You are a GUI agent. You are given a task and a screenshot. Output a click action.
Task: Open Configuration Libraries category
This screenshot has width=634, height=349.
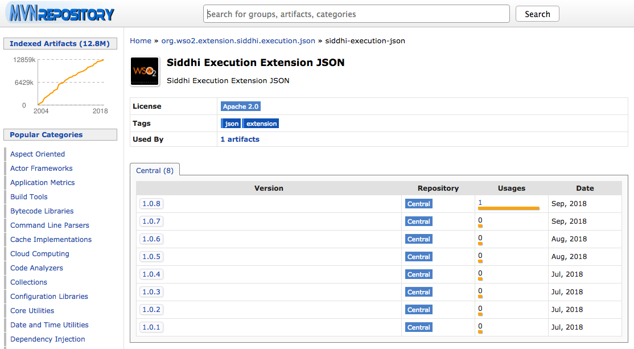click(50, 297)
